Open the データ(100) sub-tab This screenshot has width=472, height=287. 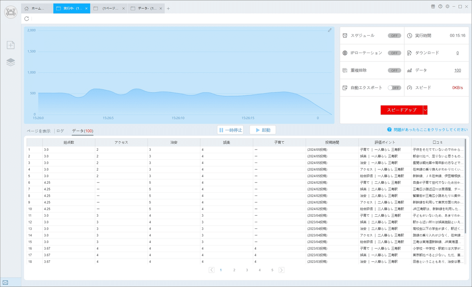point(83,131)
